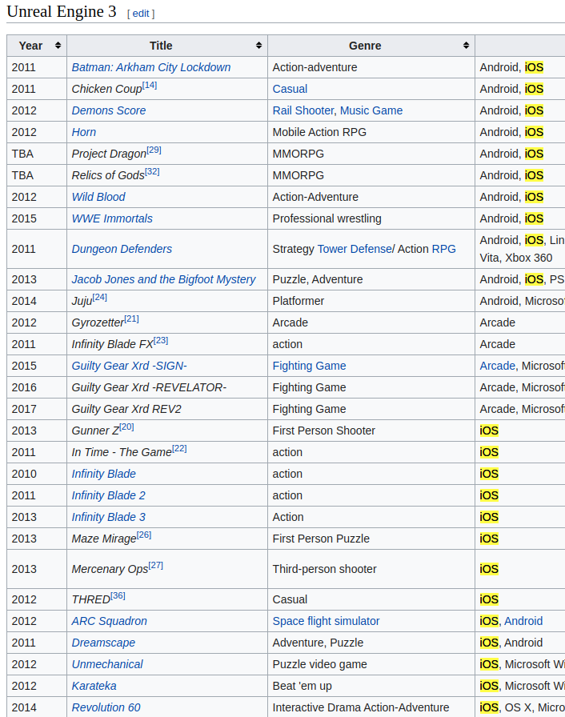The width and height of the screenshot is (565, 717).
Task: Select the year 2010 cell
Action: click(37, 473)
